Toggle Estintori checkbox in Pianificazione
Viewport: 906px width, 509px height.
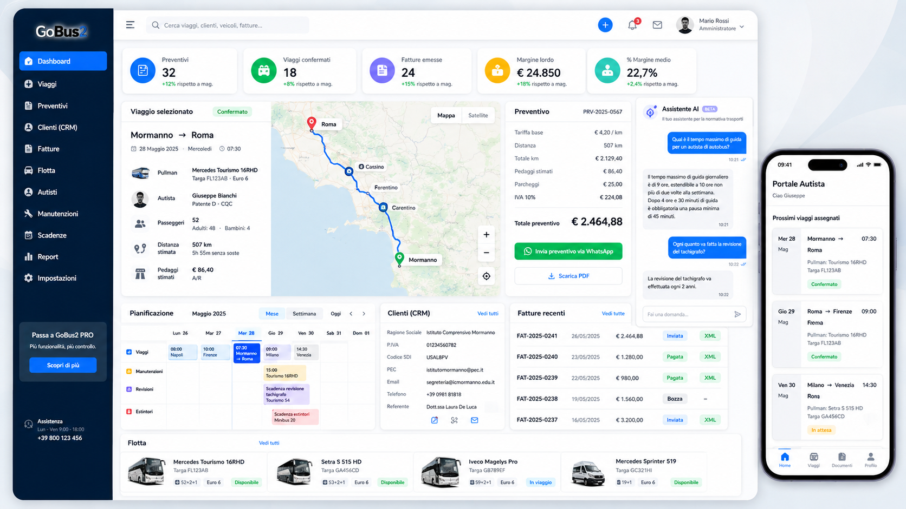point(129,412)
